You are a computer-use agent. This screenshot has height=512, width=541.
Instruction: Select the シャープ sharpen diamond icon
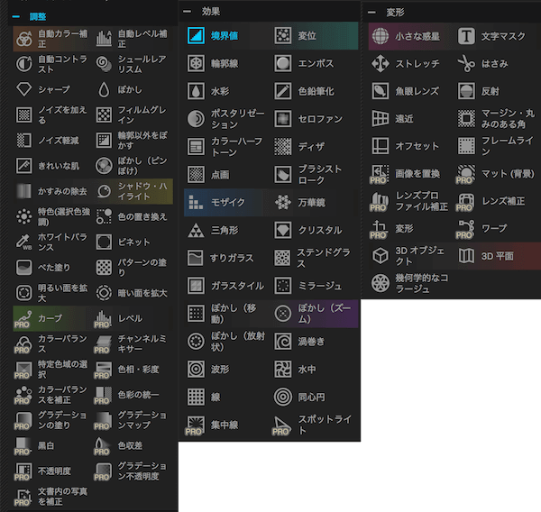tap(24, 89)
